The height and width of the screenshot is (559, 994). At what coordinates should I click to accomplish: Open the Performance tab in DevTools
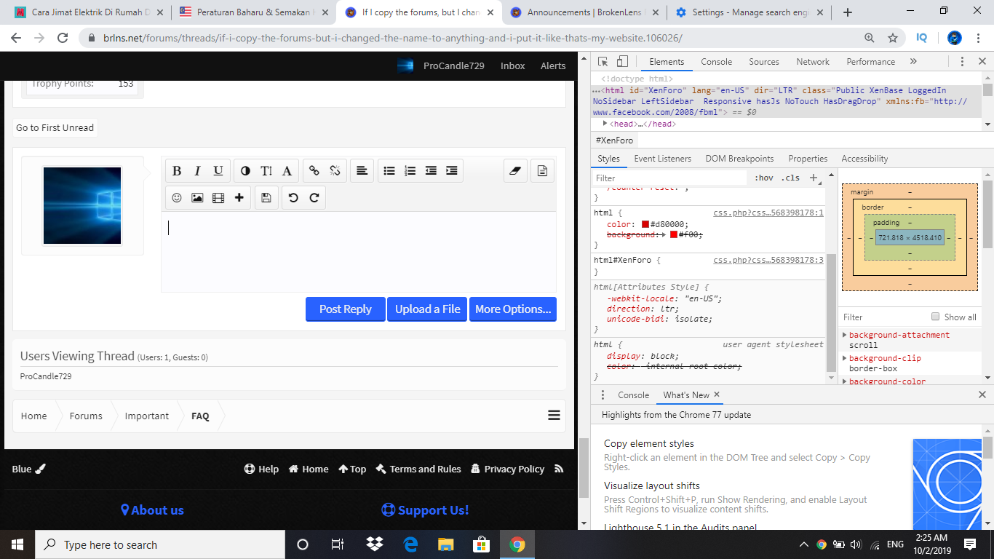[x=871, y=62]
